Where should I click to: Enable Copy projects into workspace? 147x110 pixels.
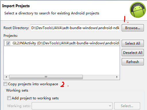coord(5,84)
